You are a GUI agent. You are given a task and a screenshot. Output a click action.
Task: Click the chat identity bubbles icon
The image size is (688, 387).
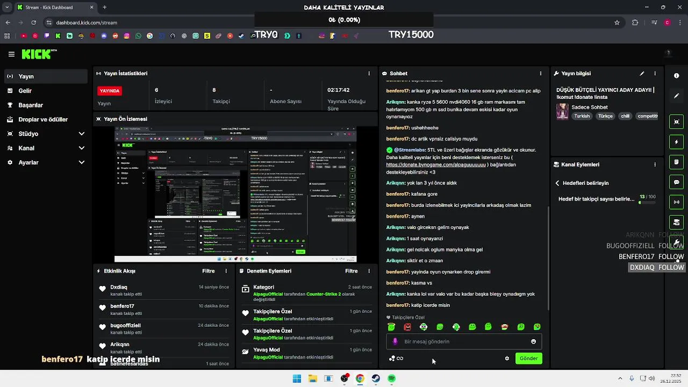tap(392, 359)
